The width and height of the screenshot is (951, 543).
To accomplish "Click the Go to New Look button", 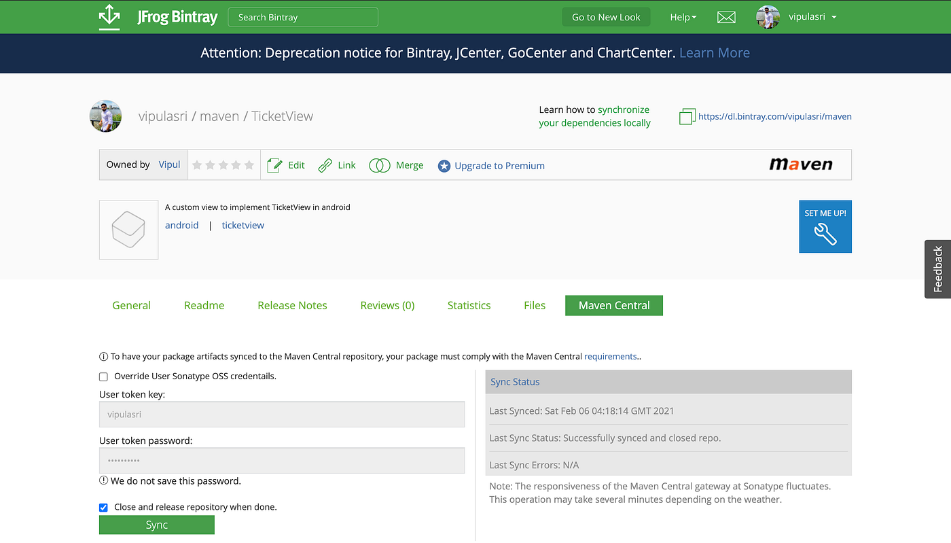I will pos(606,17).
